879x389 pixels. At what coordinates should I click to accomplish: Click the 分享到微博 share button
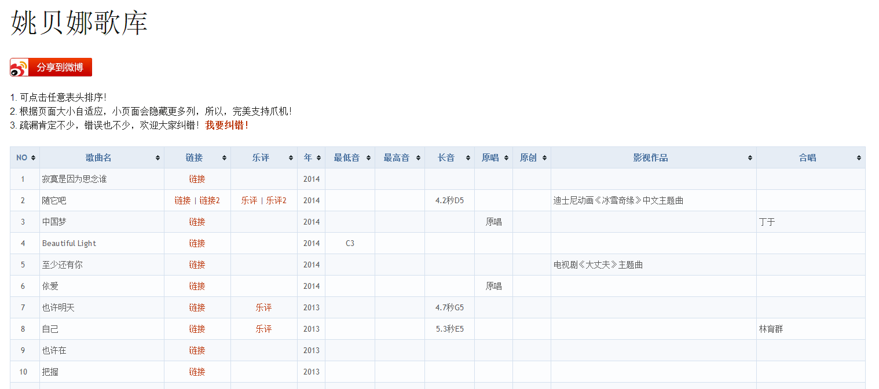tap(60, 68)
